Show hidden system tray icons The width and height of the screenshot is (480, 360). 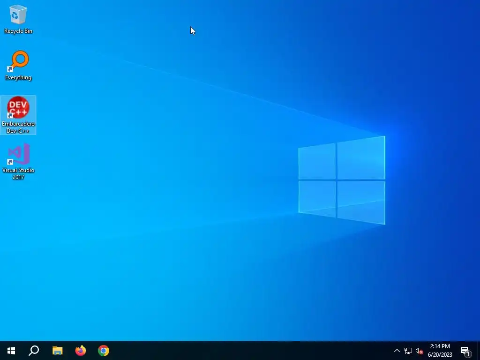coord(397,351)
